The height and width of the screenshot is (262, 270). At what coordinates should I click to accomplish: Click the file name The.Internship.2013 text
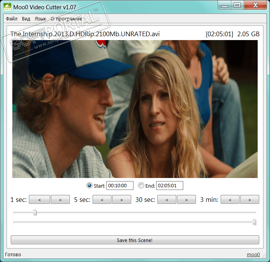tap(85, 34)
